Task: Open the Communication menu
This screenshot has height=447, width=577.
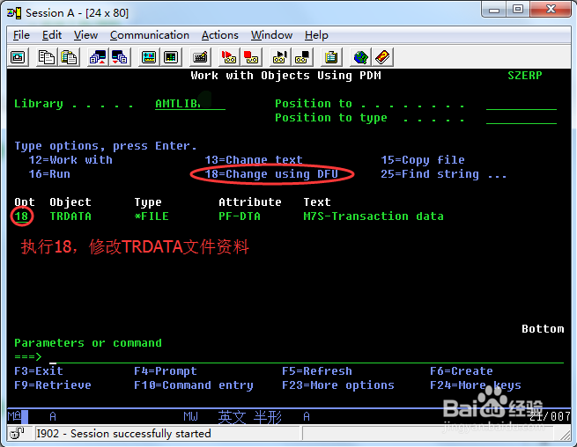Action: click(150, 35)
